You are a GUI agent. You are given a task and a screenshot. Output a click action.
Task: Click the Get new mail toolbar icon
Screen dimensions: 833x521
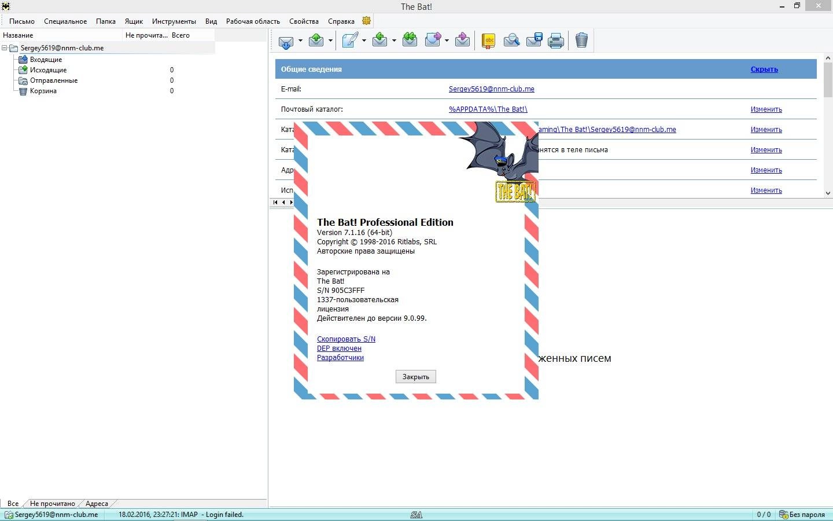click(286, 41)
